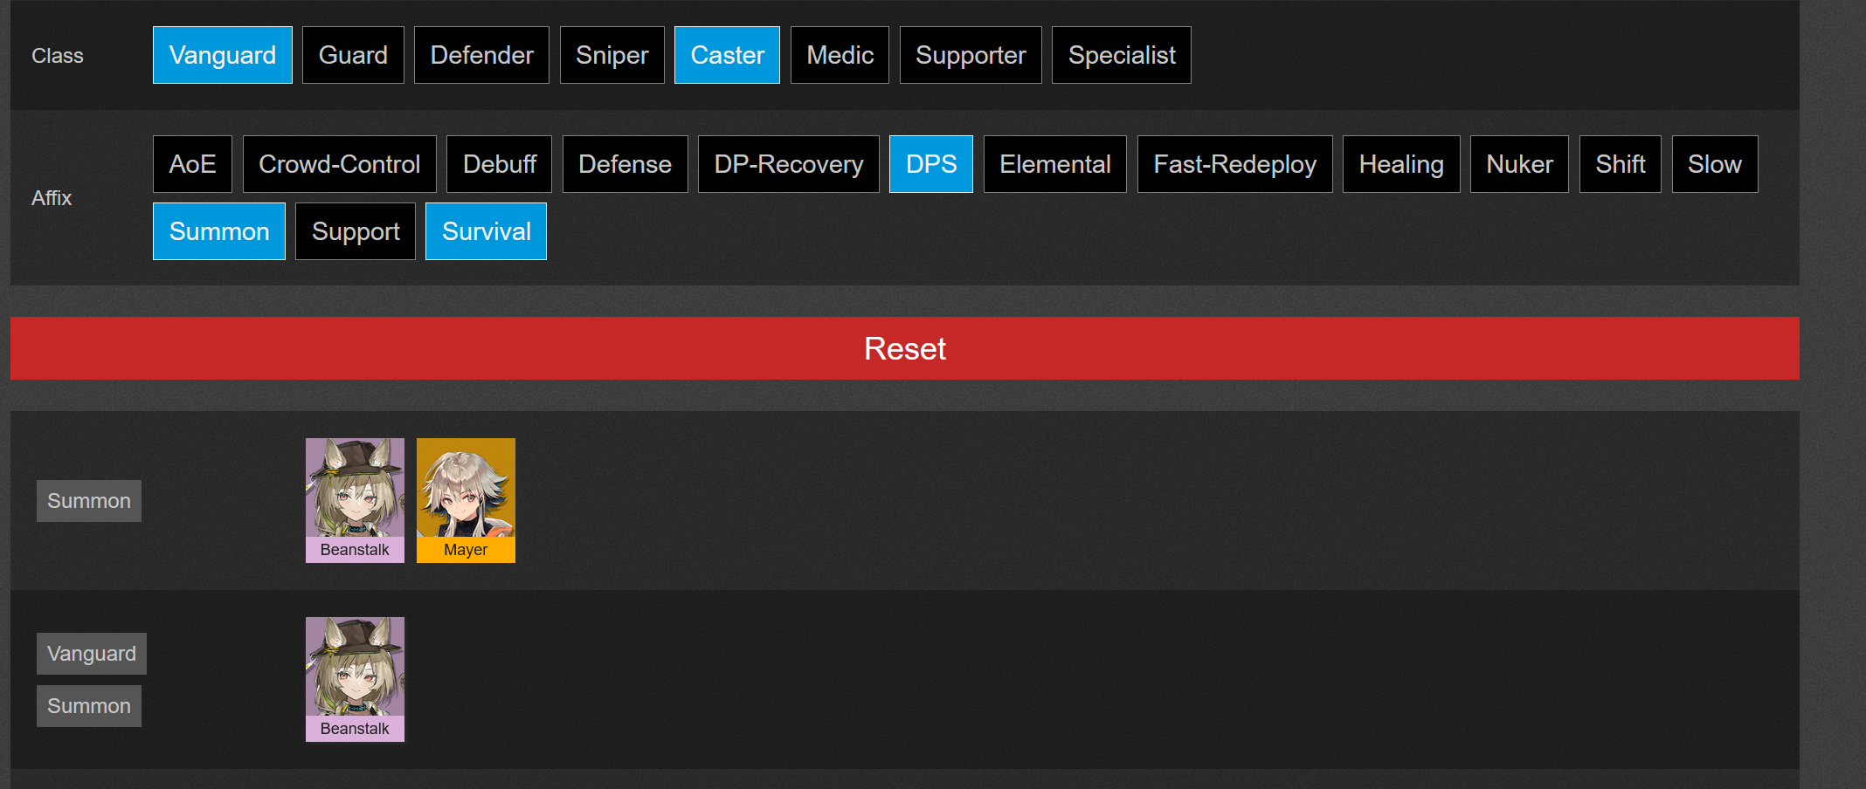The image size is (1866, 789).
Task: Click the red Reset button
Action: click(905, 348)
